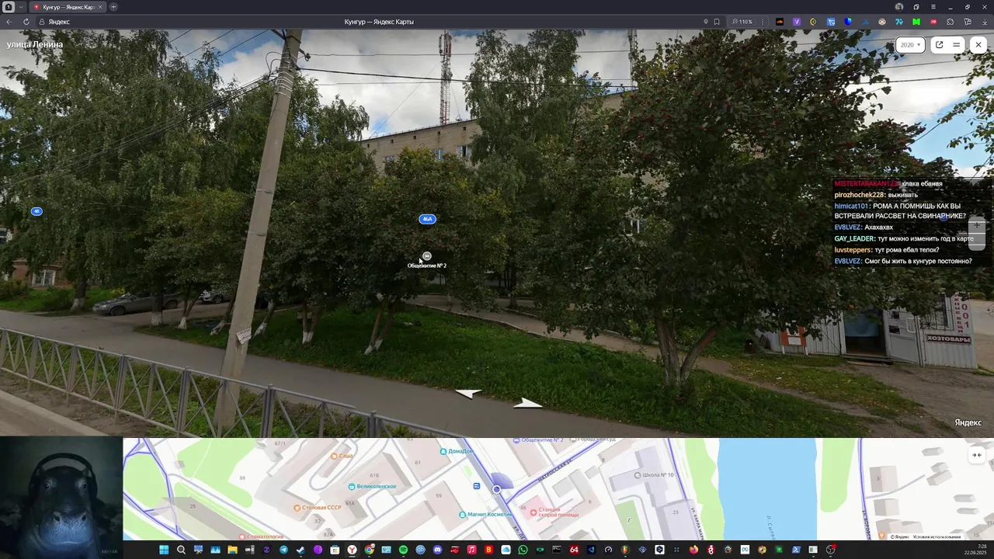The image size is (994, 559).
Task: Select Магнит Косметик on the mini map
Action: pos(485,514)
